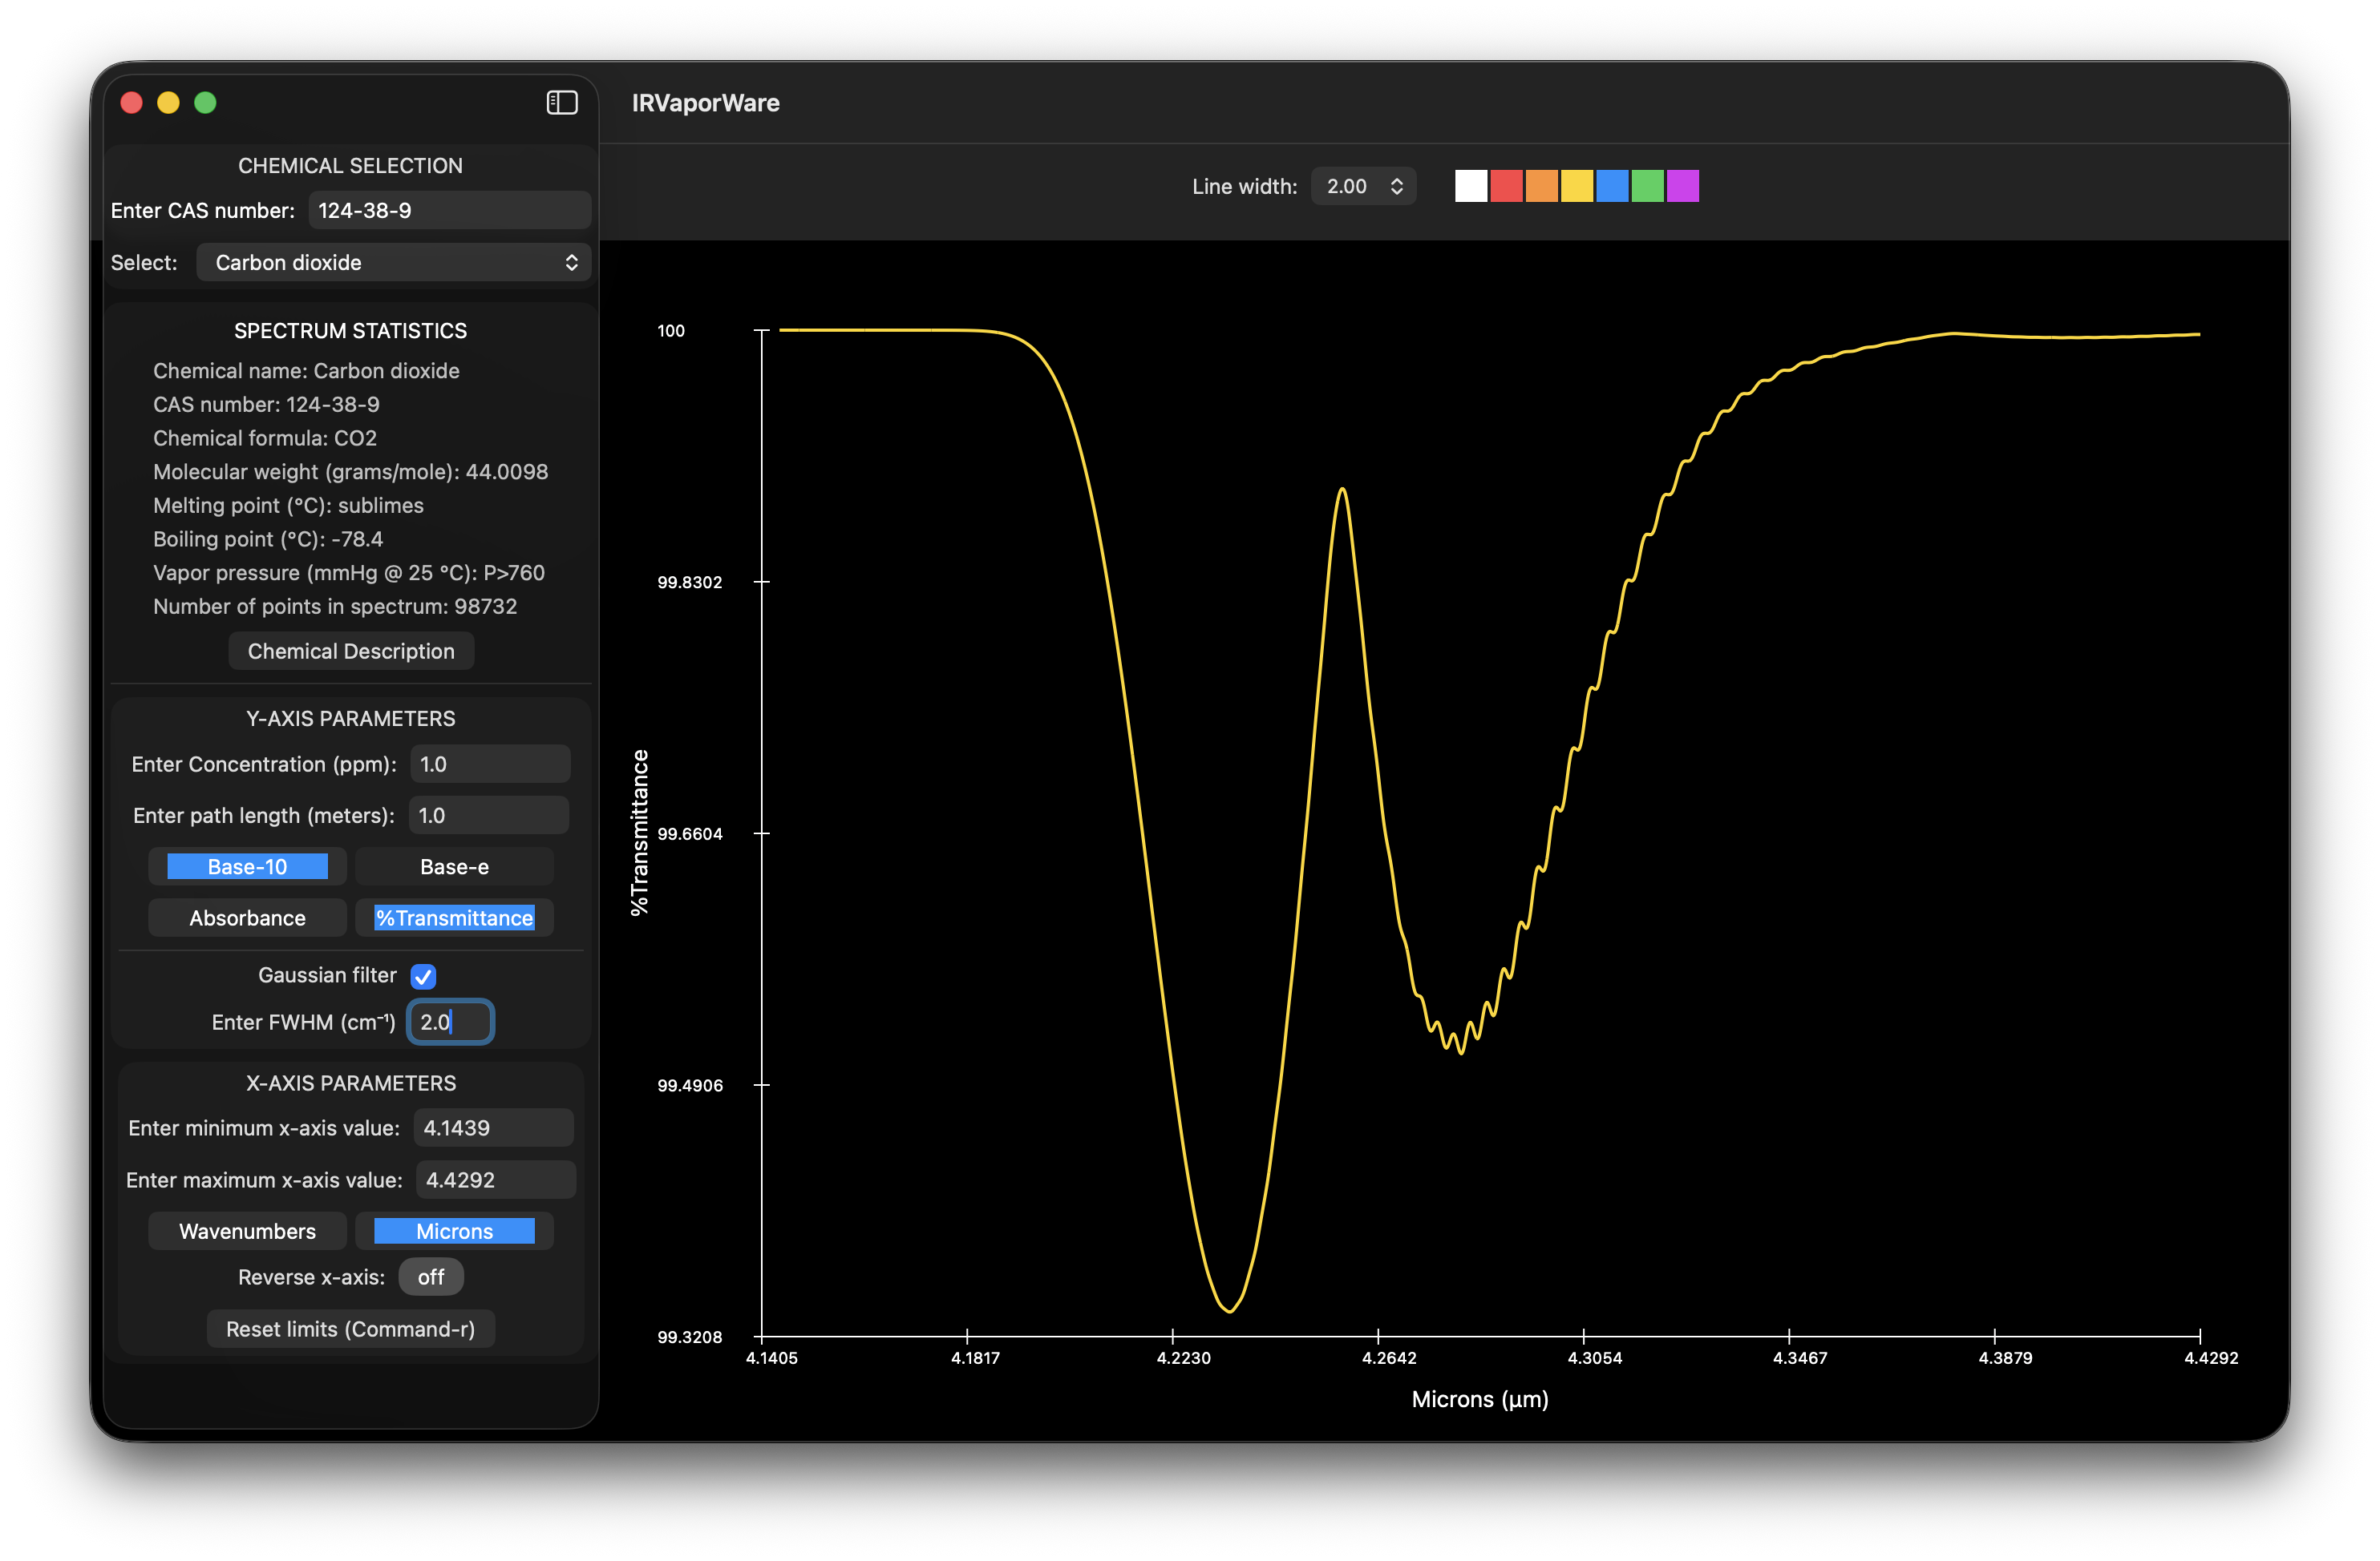
Task: Select the white line color swatch
Action: pyautogui.click(x=1470, y=186)
